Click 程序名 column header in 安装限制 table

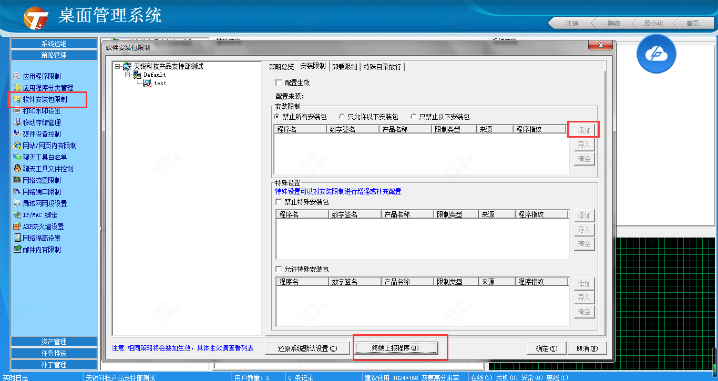(300, 129)
